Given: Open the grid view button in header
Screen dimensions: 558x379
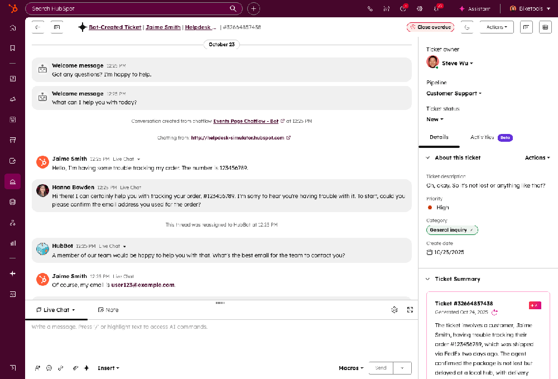Looking at the screenshot, I should 545,27.
